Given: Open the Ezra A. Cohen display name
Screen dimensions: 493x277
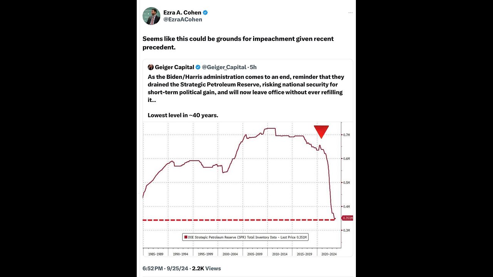Looking at the screenshot, I should click(182, 13).
